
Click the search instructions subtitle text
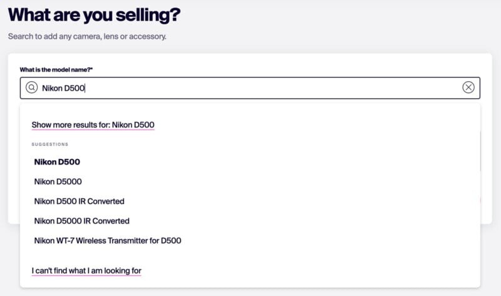[x=87, y=36]
